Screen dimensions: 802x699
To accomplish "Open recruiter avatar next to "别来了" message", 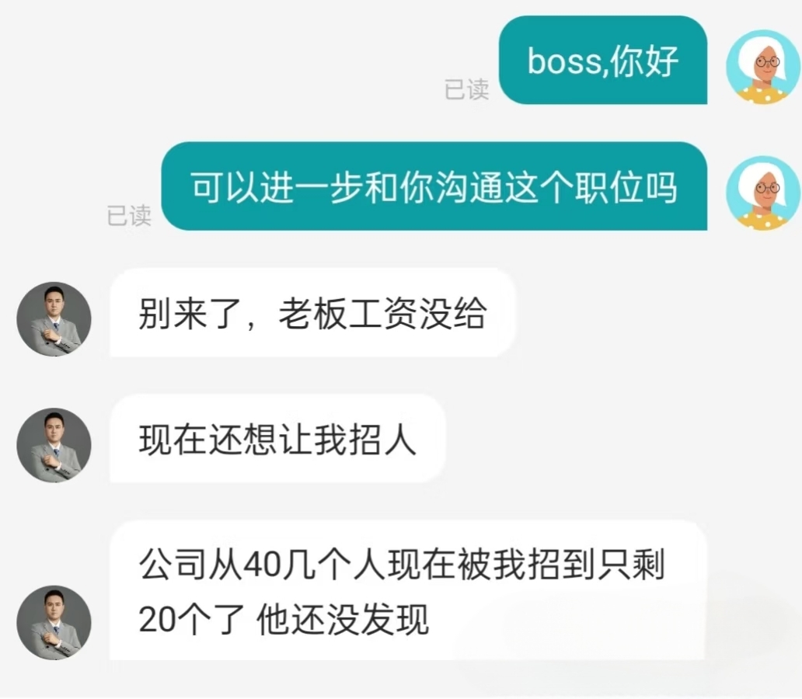I will point(54,319).
